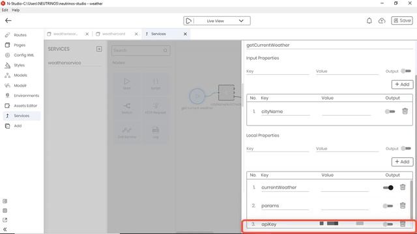This screenshot has width=417, height=234.
Task: Toggle Output off for currentWeather
Action: tap(388, 188)
